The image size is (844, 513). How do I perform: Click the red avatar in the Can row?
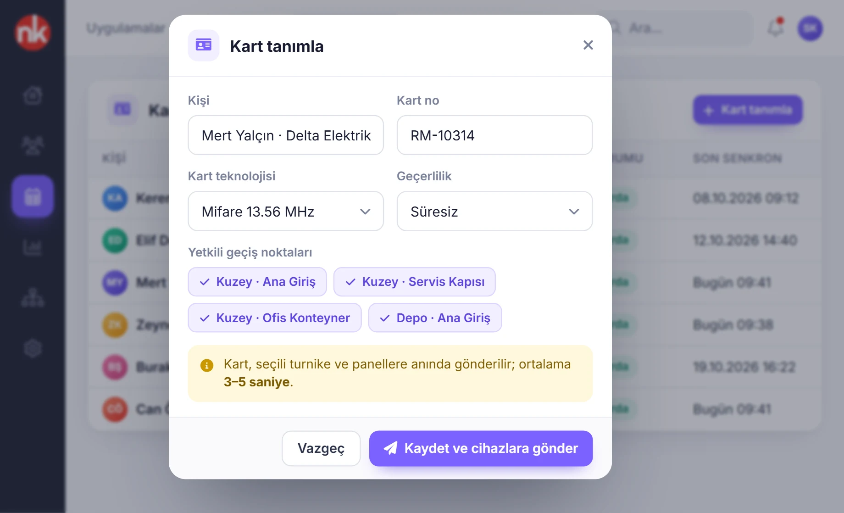click(115, 409)
